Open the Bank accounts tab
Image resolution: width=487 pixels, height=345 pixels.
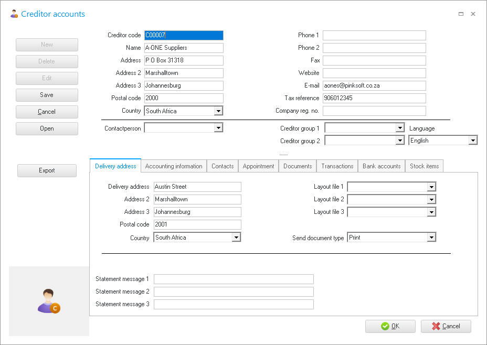(382, 166)
